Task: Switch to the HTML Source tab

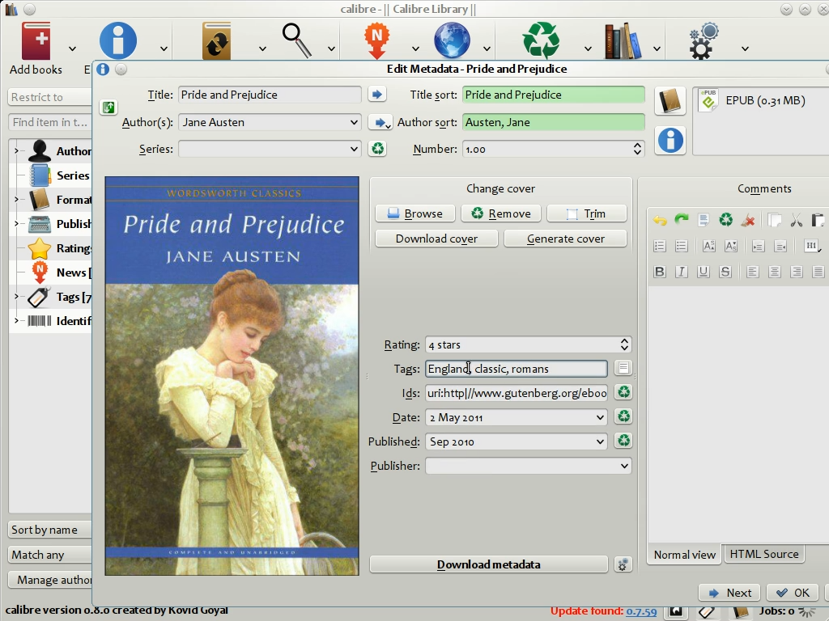Action: 763,554
